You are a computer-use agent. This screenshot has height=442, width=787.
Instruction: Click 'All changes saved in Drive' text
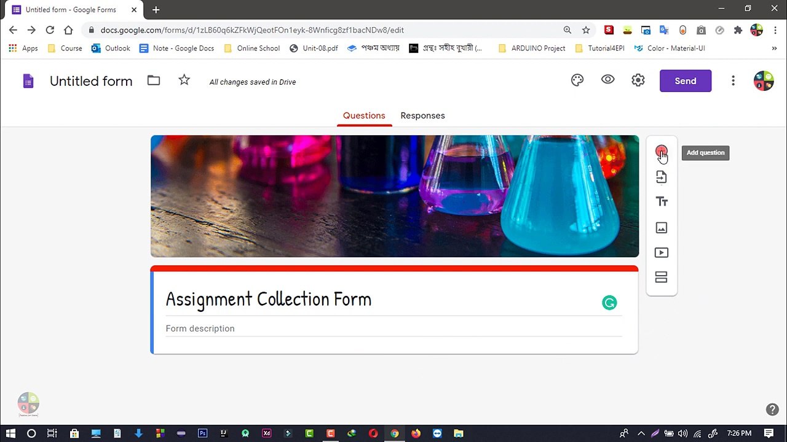pyautogui.click(x=253, y=82)
